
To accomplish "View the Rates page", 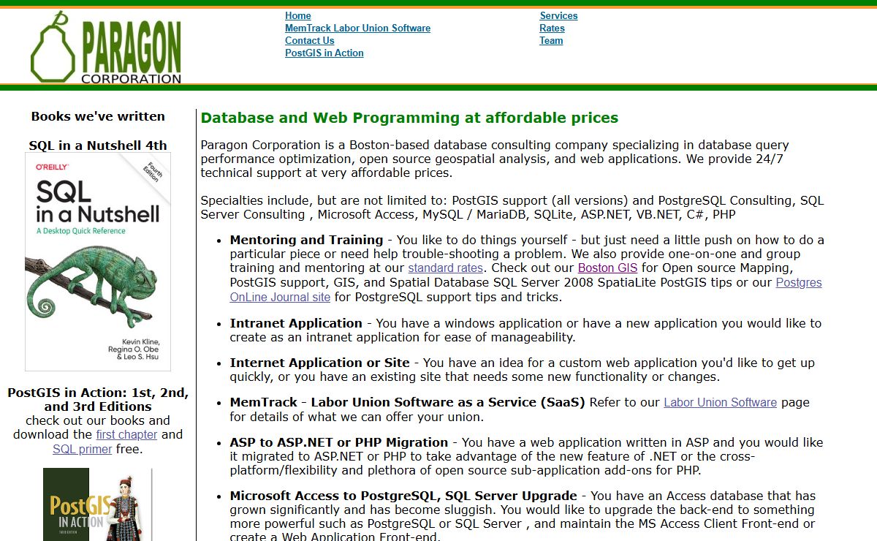I will [552, 28].
